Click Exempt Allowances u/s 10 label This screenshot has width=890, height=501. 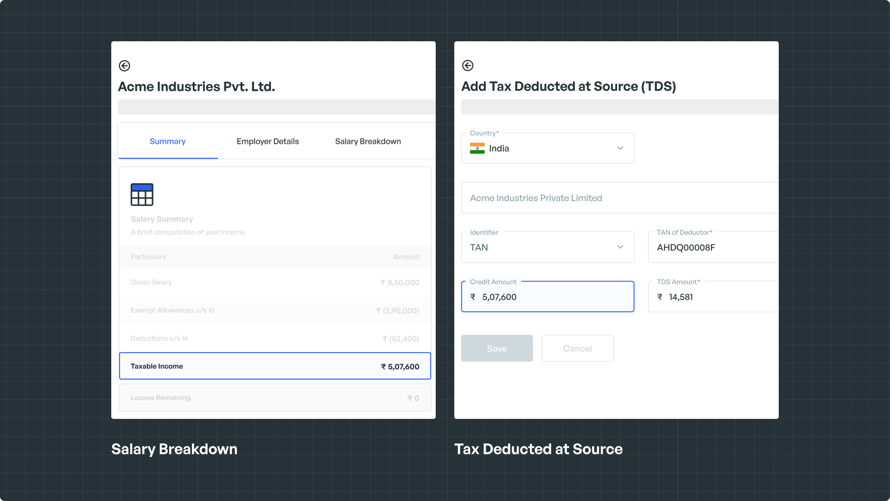coord(172,310)
